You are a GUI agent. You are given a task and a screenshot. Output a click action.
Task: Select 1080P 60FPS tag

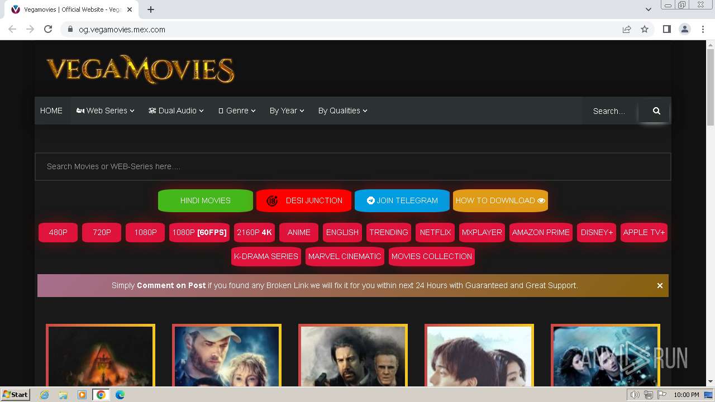(199, 232)
